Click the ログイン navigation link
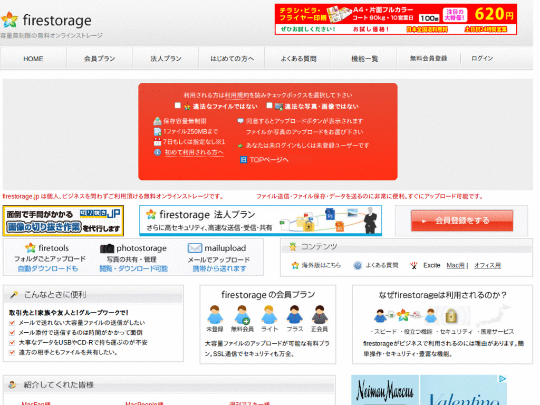Image resolution: width=540 pixels, height=405 pixels. coord(482,58)
